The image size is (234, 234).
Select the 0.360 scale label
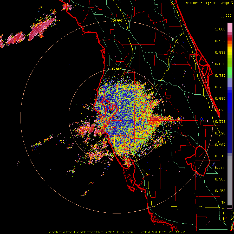(x=220, y=168)
